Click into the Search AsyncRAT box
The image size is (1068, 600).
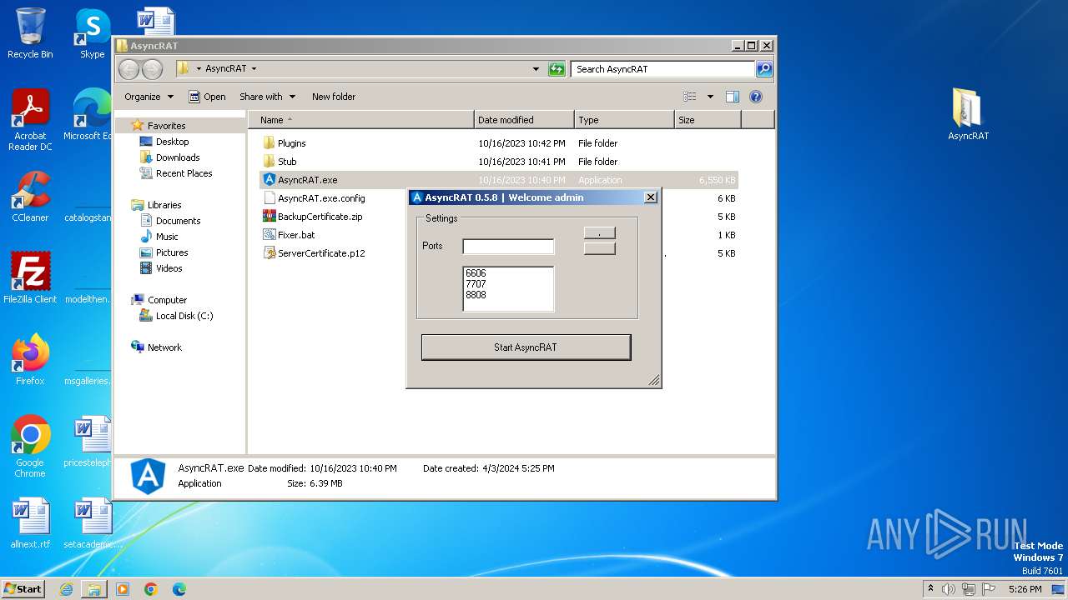point(663,69)
